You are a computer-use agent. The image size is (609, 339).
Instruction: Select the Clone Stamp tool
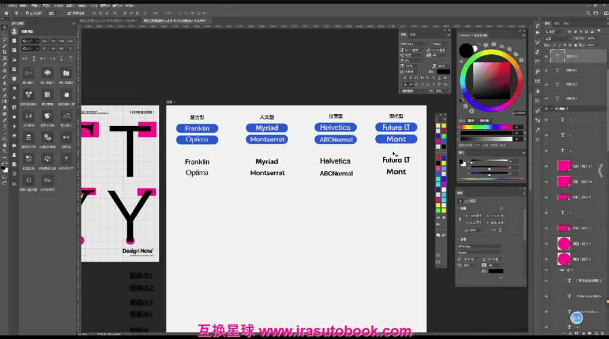(5, 83)
